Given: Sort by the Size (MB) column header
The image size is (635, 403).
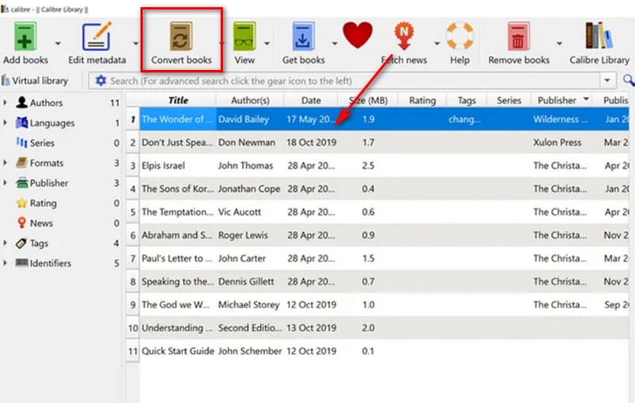Looking at the screenshot, I should pyautogui.click(x=368, y=100).
